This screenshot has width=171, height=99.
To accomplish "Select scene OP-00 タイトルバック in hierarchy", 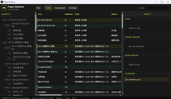I will click(x=17, y=20).
